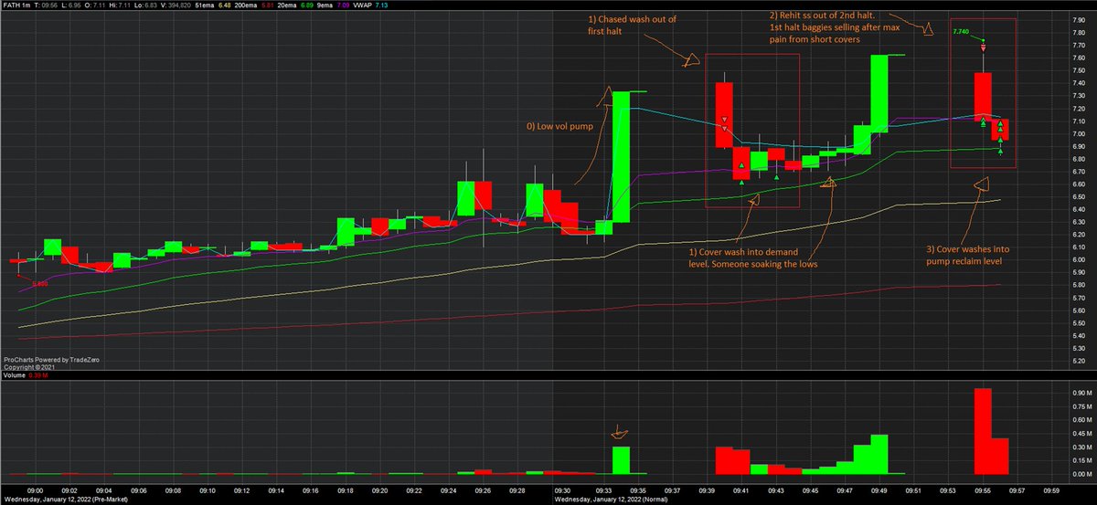Click the 09:59 time axis label
1097x505 pixels.
pos(1051,490)
